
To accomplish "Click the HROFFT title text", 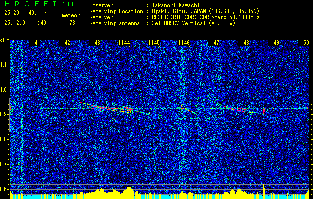I will 31,4.
